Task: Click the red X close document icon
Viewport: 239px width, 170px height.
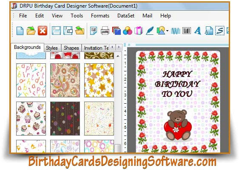Action: point(43,31)
